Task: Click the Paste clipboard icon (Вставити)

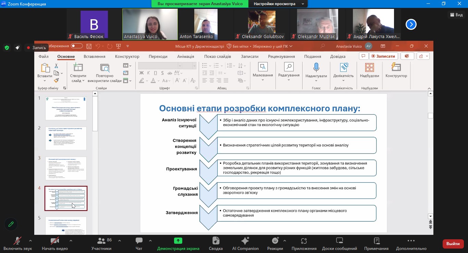Action: pyautogui.click(x=45, y=68)
